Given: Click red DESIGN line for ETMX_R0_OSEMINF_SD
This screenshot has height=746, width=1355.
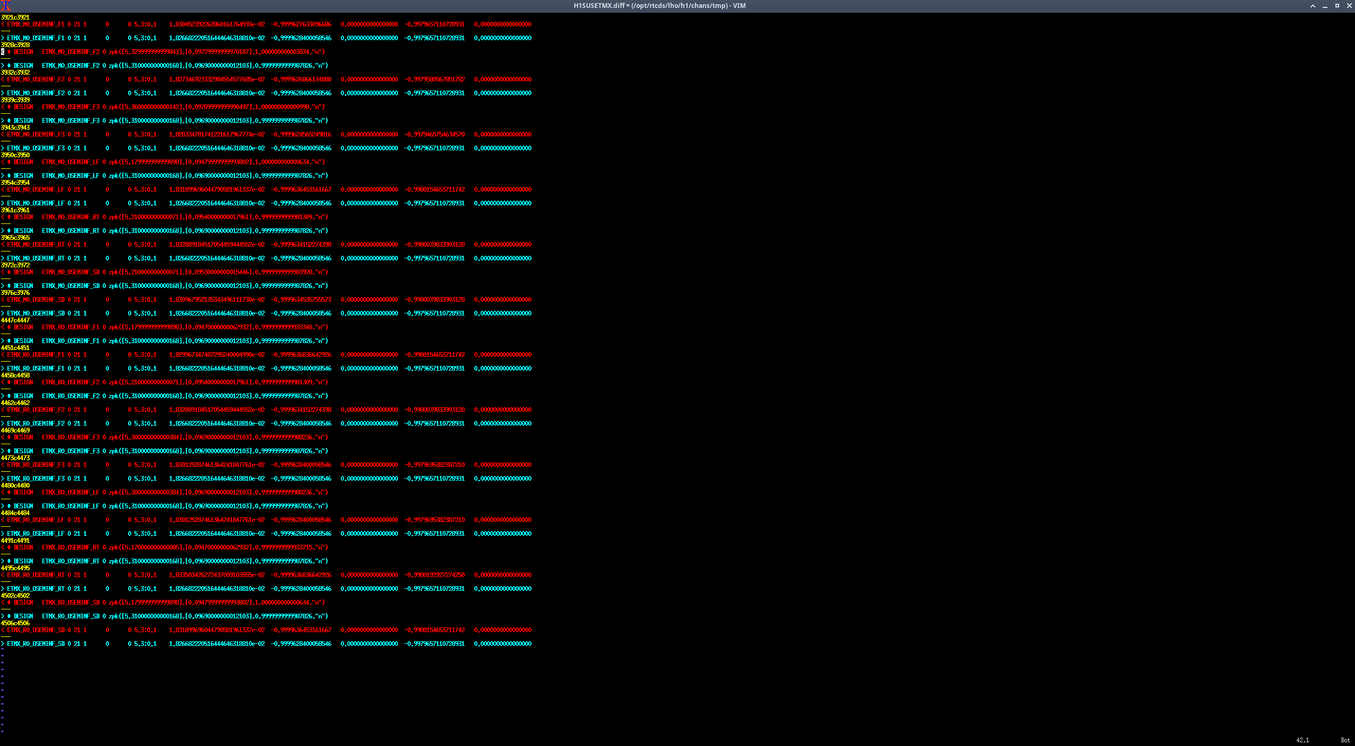Looking at the screenshot, I should (163, 603).
